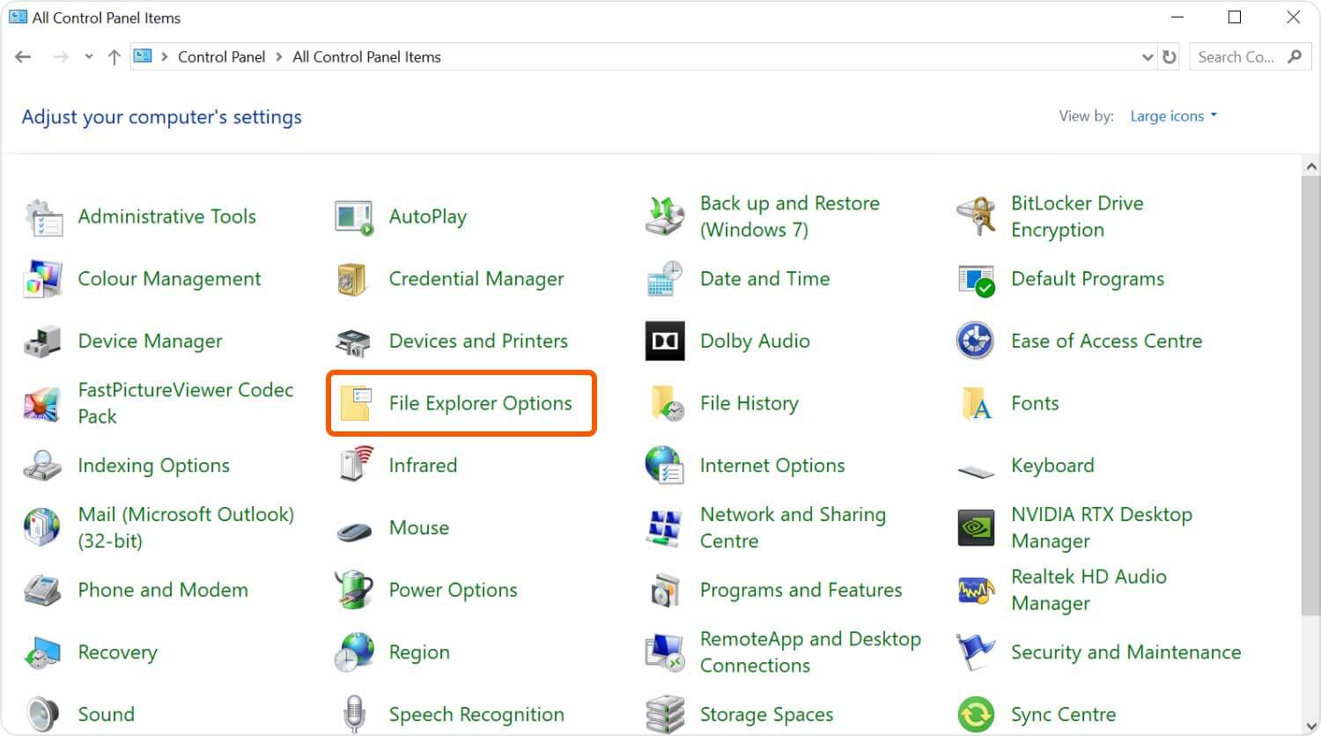1321x736 pixels.
Task: Open File Explorer Options folder icon
Action: (356, 403)
